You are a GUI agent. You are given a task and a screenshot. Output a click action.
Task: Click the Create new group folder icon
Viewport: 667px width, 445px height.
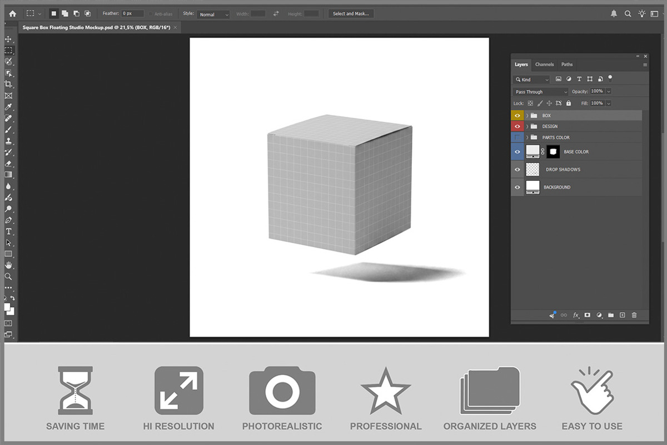(x=611, y=315)
